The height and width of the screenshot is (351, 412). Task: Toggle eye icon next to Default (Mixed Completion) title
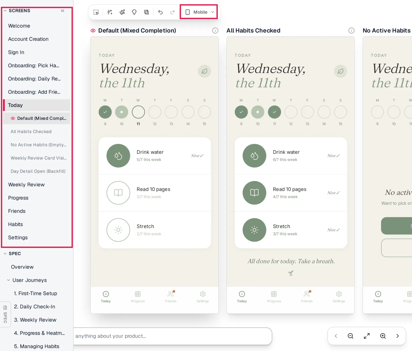coord(93,31)
